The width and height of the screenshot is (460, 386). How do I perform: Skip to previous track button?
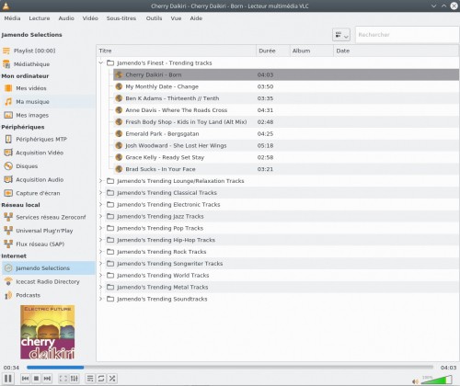[x=26, y=379]
